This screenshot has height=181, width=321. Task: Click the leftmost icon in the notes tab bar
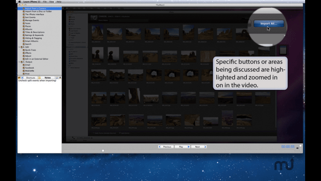pyautogui.click(x=19, y=78)
